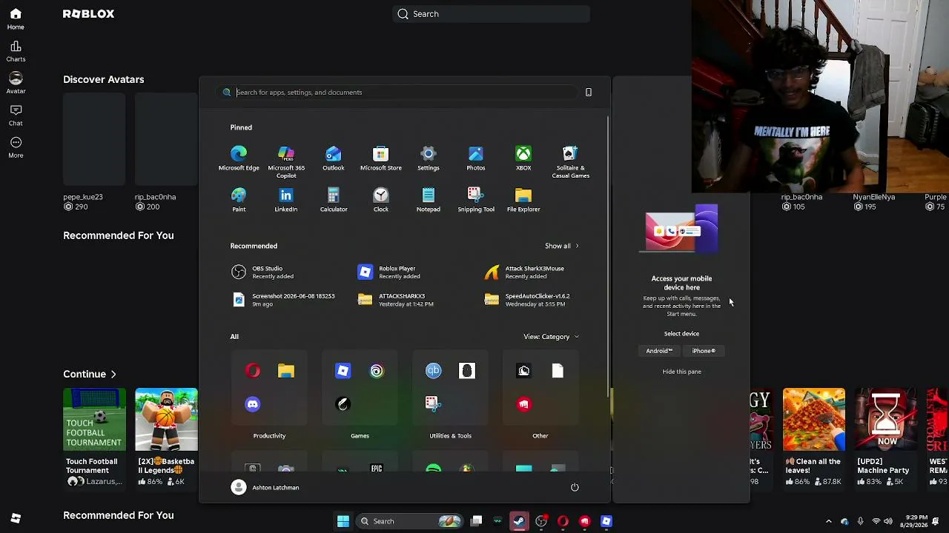The height and width of the screenshot is (533, 949).
Task: Open Paint from pinned apps
Action: (x=239, y=200)
